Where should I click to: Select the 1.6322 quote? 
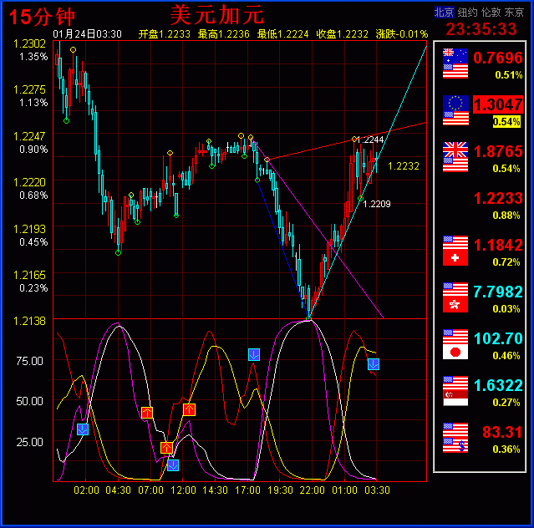498,385
